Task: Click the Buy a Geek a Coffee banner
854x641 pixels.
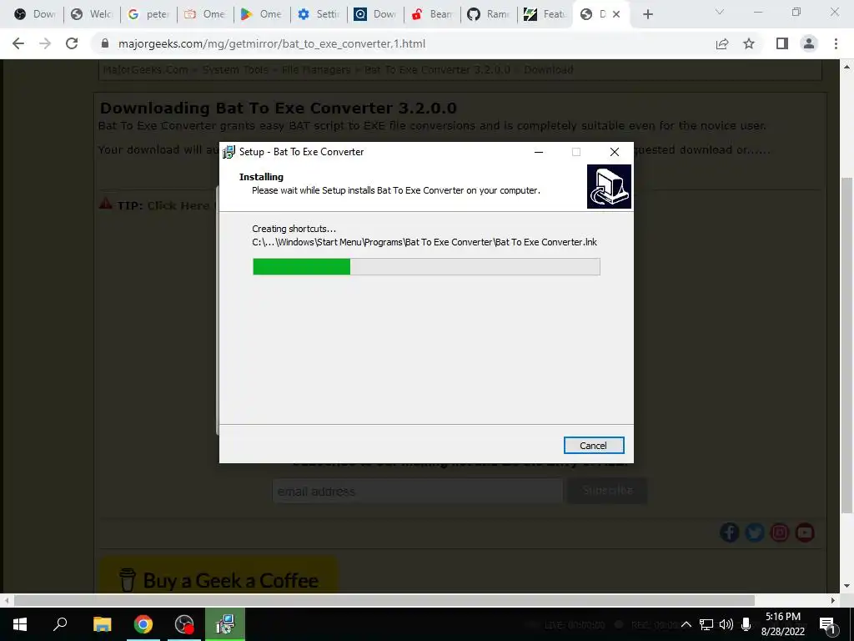Action: (219, 575)
